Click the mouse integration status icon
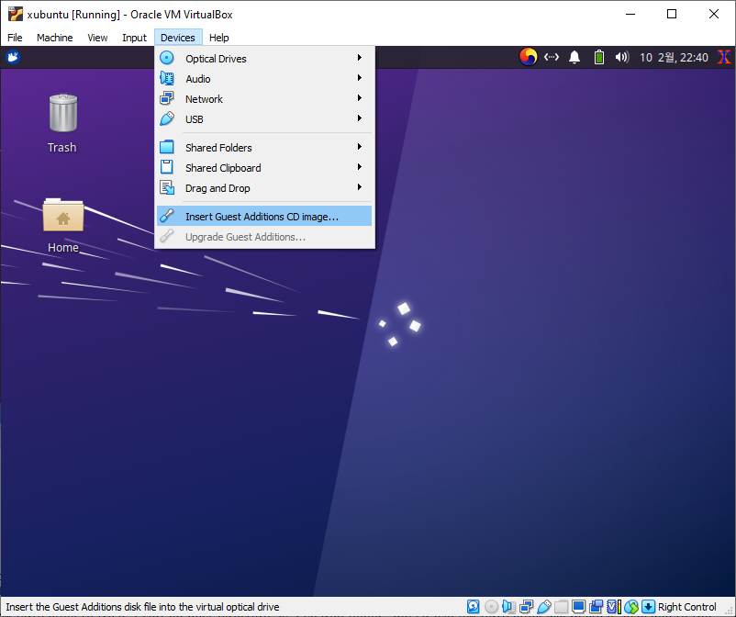 point(631,606)
